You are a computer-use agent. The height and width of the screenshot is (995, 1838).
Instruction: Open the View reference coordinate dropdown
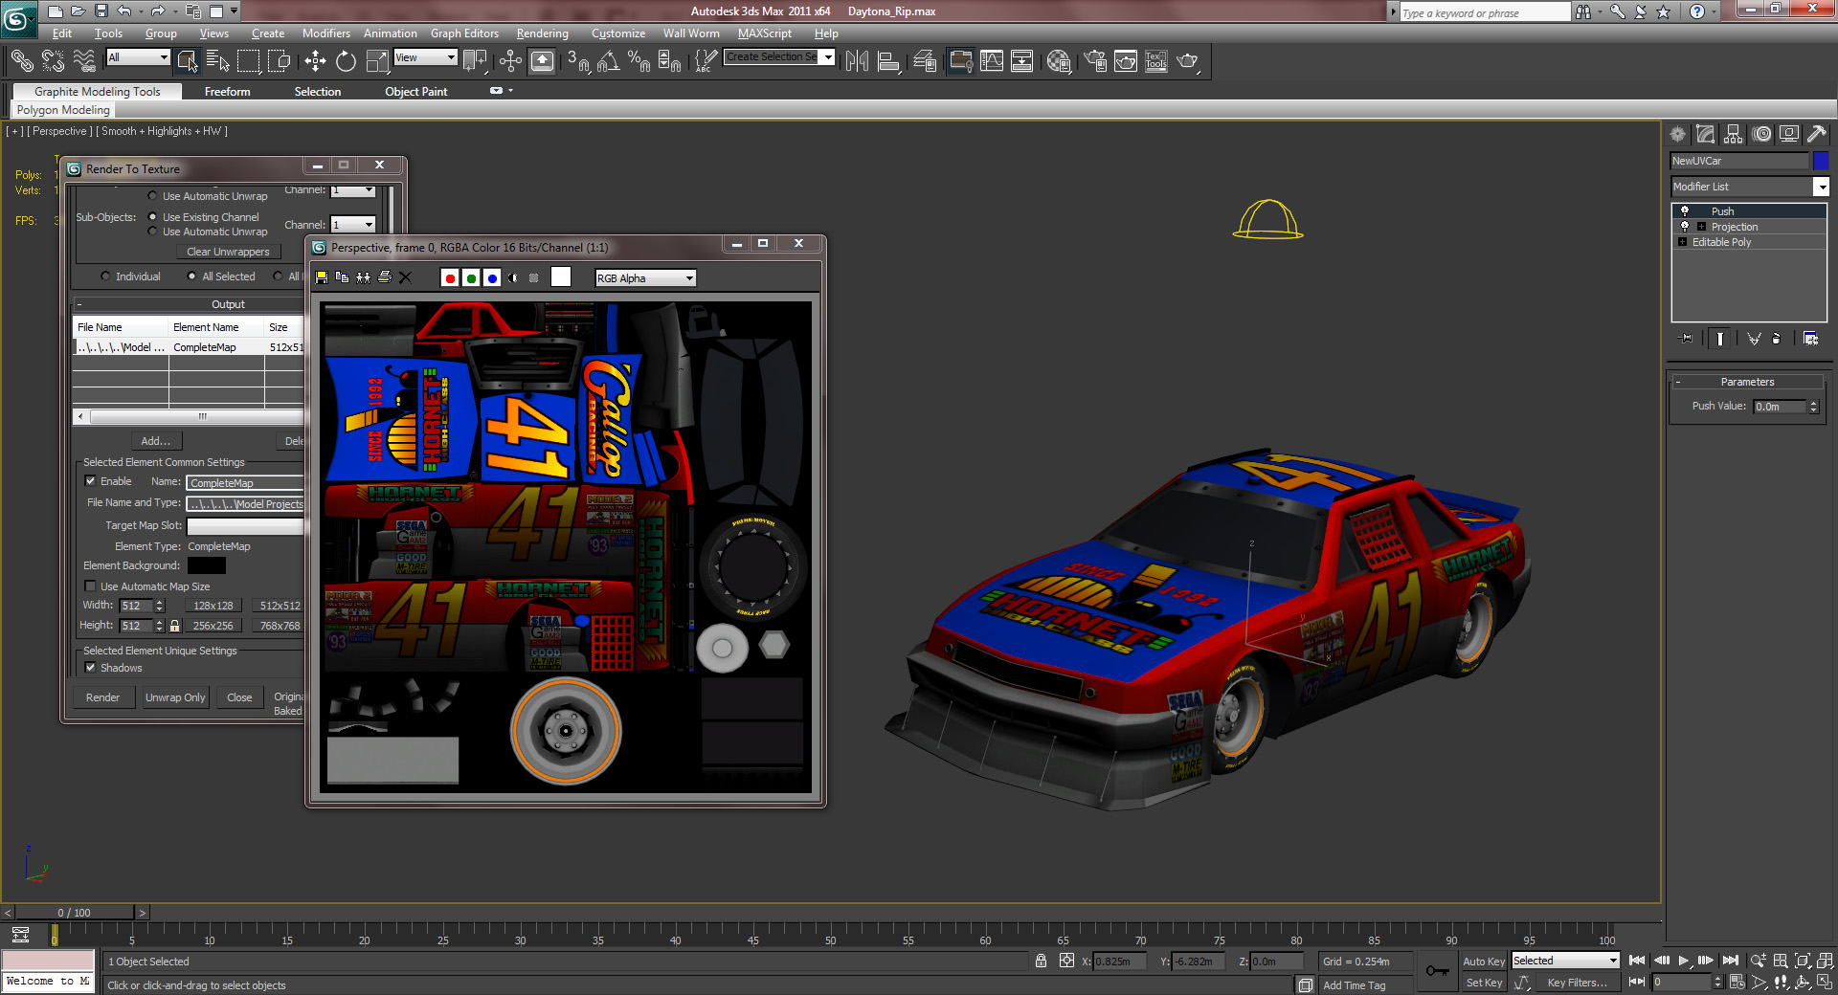click(426, 57)
